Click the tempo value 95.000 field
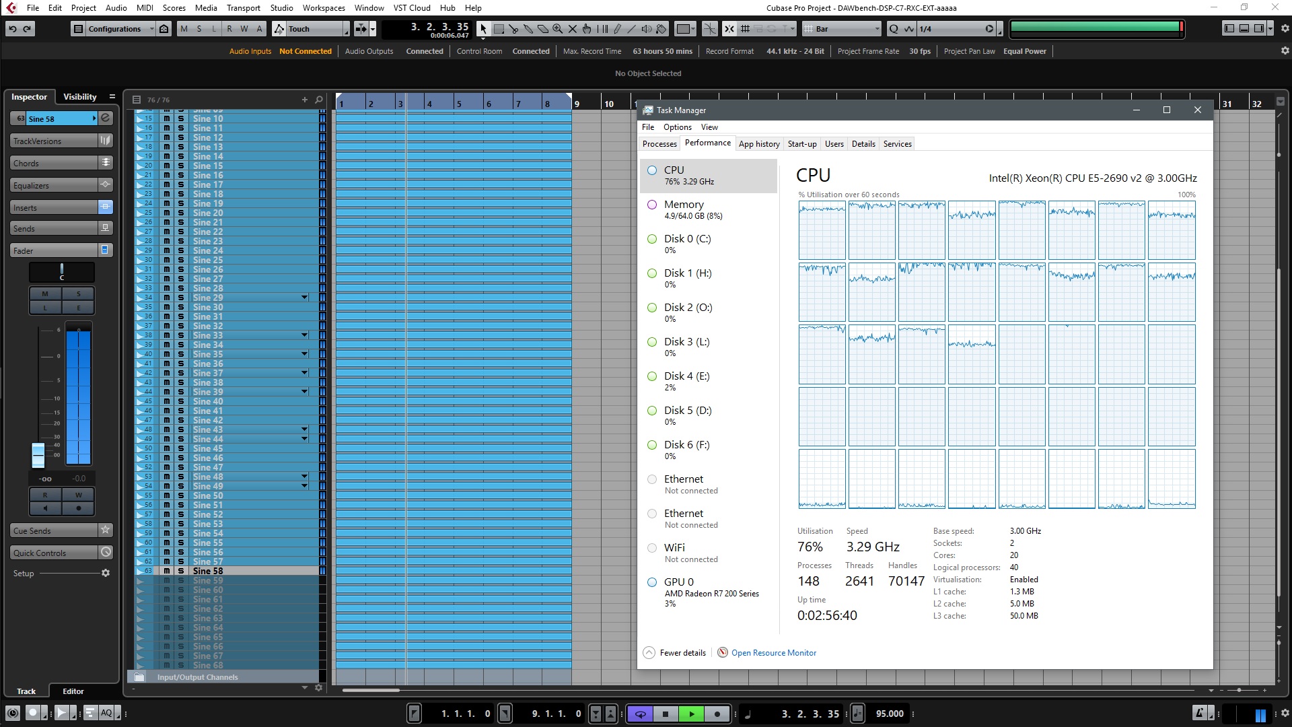 click(x=890, y=714)
